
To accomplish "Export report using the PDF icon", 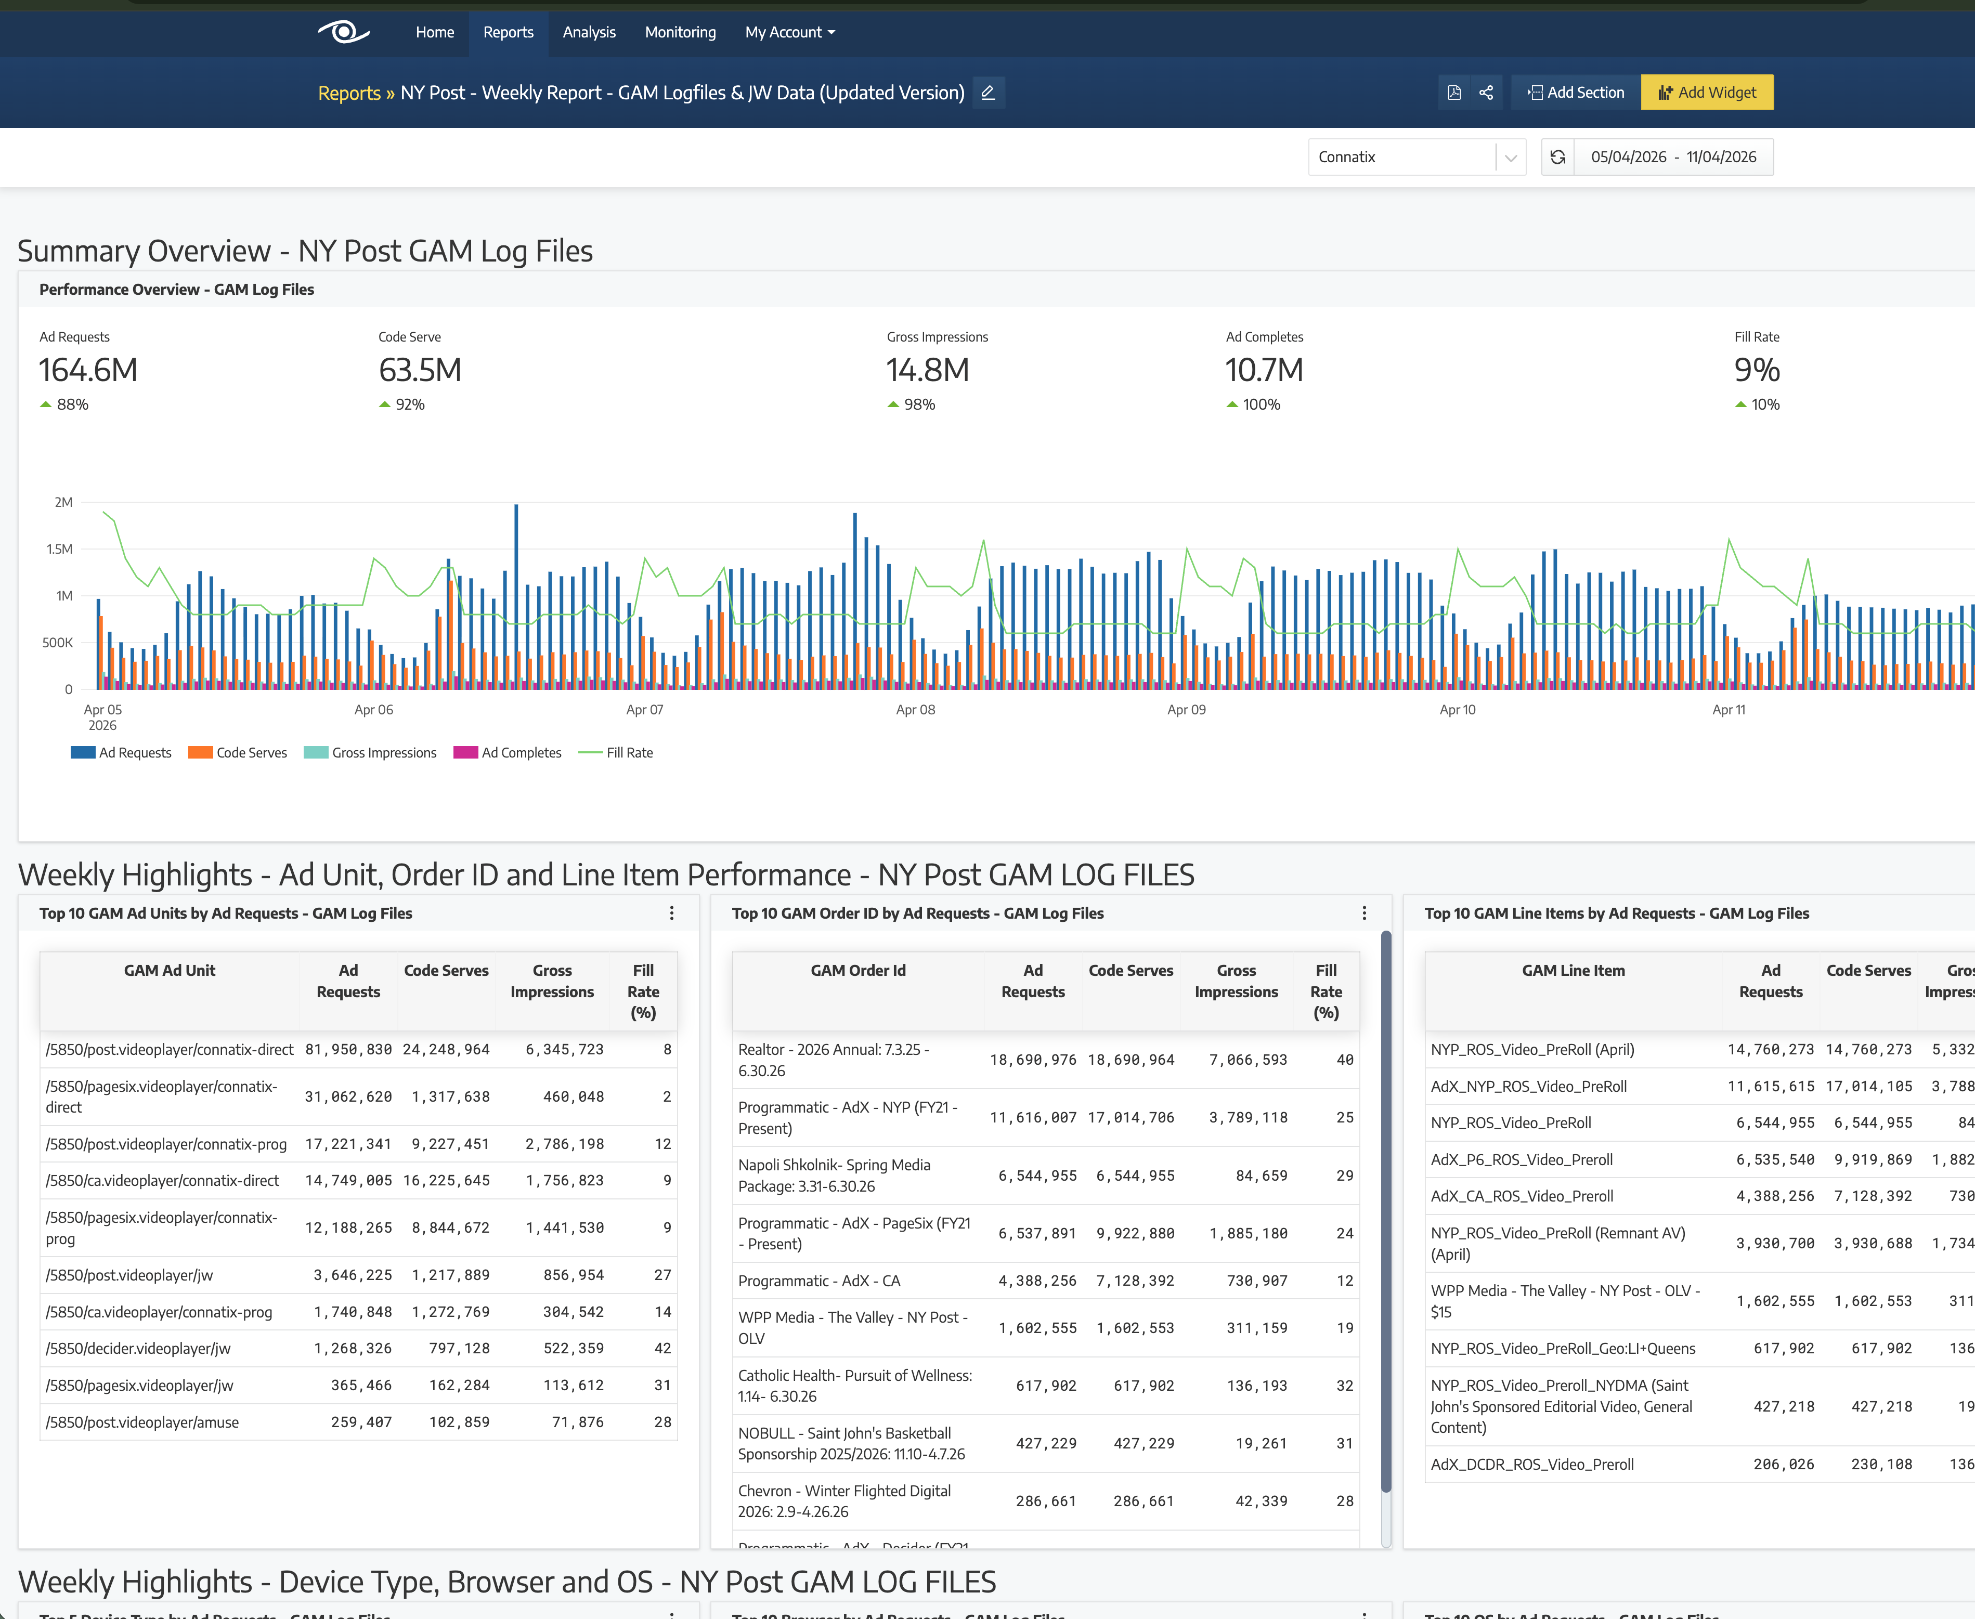I will (1453, 93).
